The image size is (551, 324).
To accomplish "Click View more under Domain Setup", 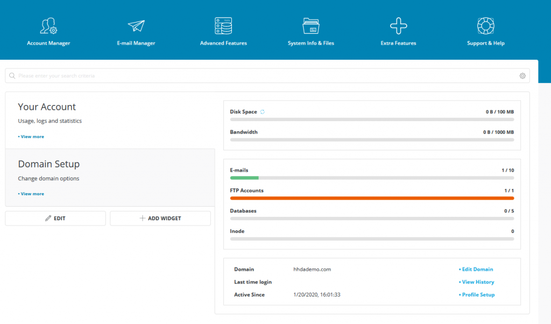I will pos(32,194).
